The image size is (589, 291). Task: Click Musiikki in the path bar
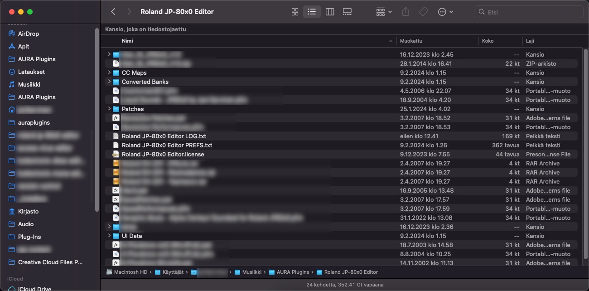coord(248,272)
